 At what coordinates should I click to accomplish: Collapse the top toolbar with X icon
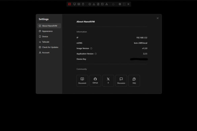(128, 4)
